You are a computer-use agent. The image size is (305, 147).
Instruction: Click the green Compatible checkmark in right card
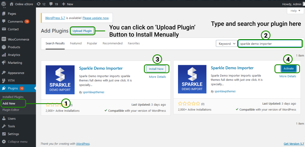coord(237,110)
